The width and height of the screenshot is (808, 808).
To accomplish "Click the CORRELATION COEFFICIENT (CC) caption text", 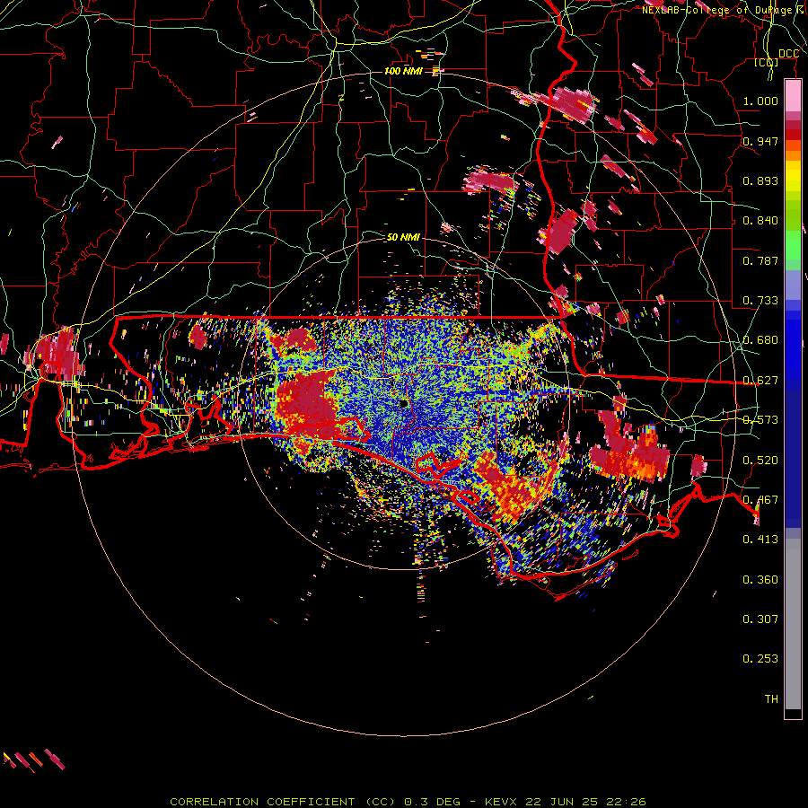I will pos(283,802).
